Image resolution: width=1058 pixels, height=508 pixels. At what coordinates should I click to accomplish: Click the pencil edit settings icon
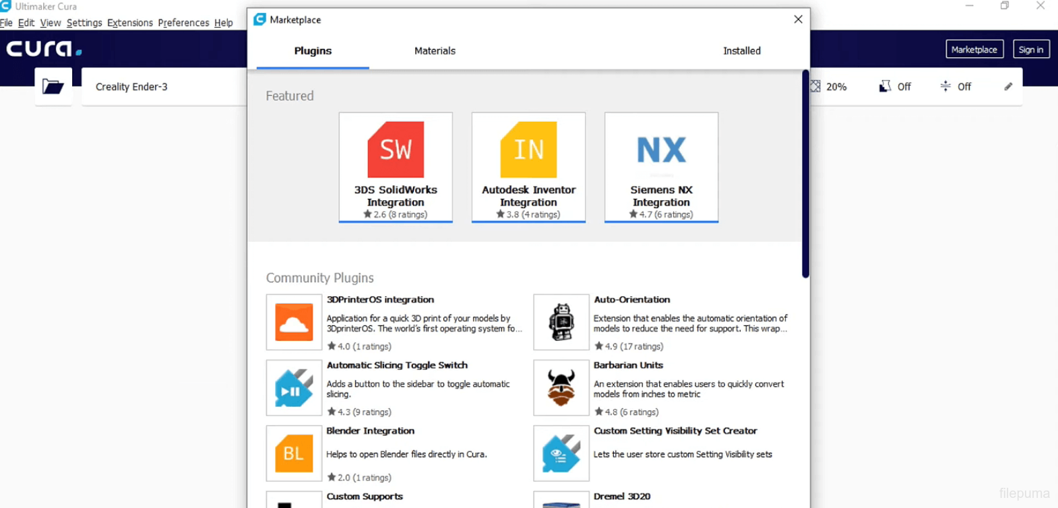click(x=1008, y=86)
